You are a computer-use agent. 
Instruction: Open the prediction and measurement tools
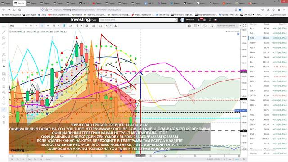pos(4,60)
